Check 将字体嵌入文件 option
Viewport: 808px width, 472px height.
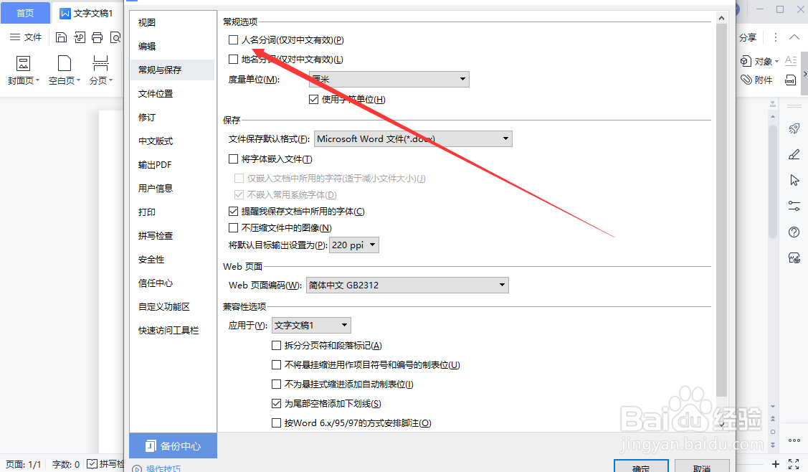click(234, 158)
